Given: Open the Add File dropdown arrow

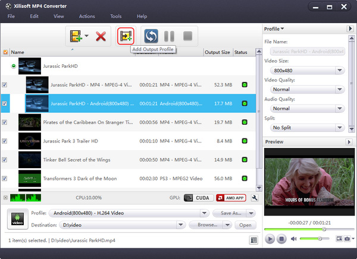Looking at the screenshot, I should (86, 36).
